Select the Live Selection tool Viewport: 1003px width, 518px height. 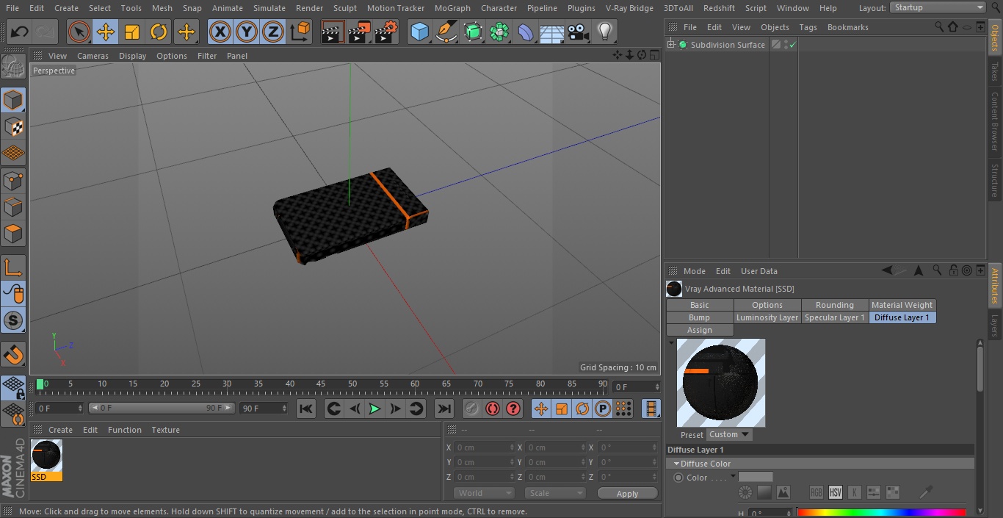pos(79,32)
